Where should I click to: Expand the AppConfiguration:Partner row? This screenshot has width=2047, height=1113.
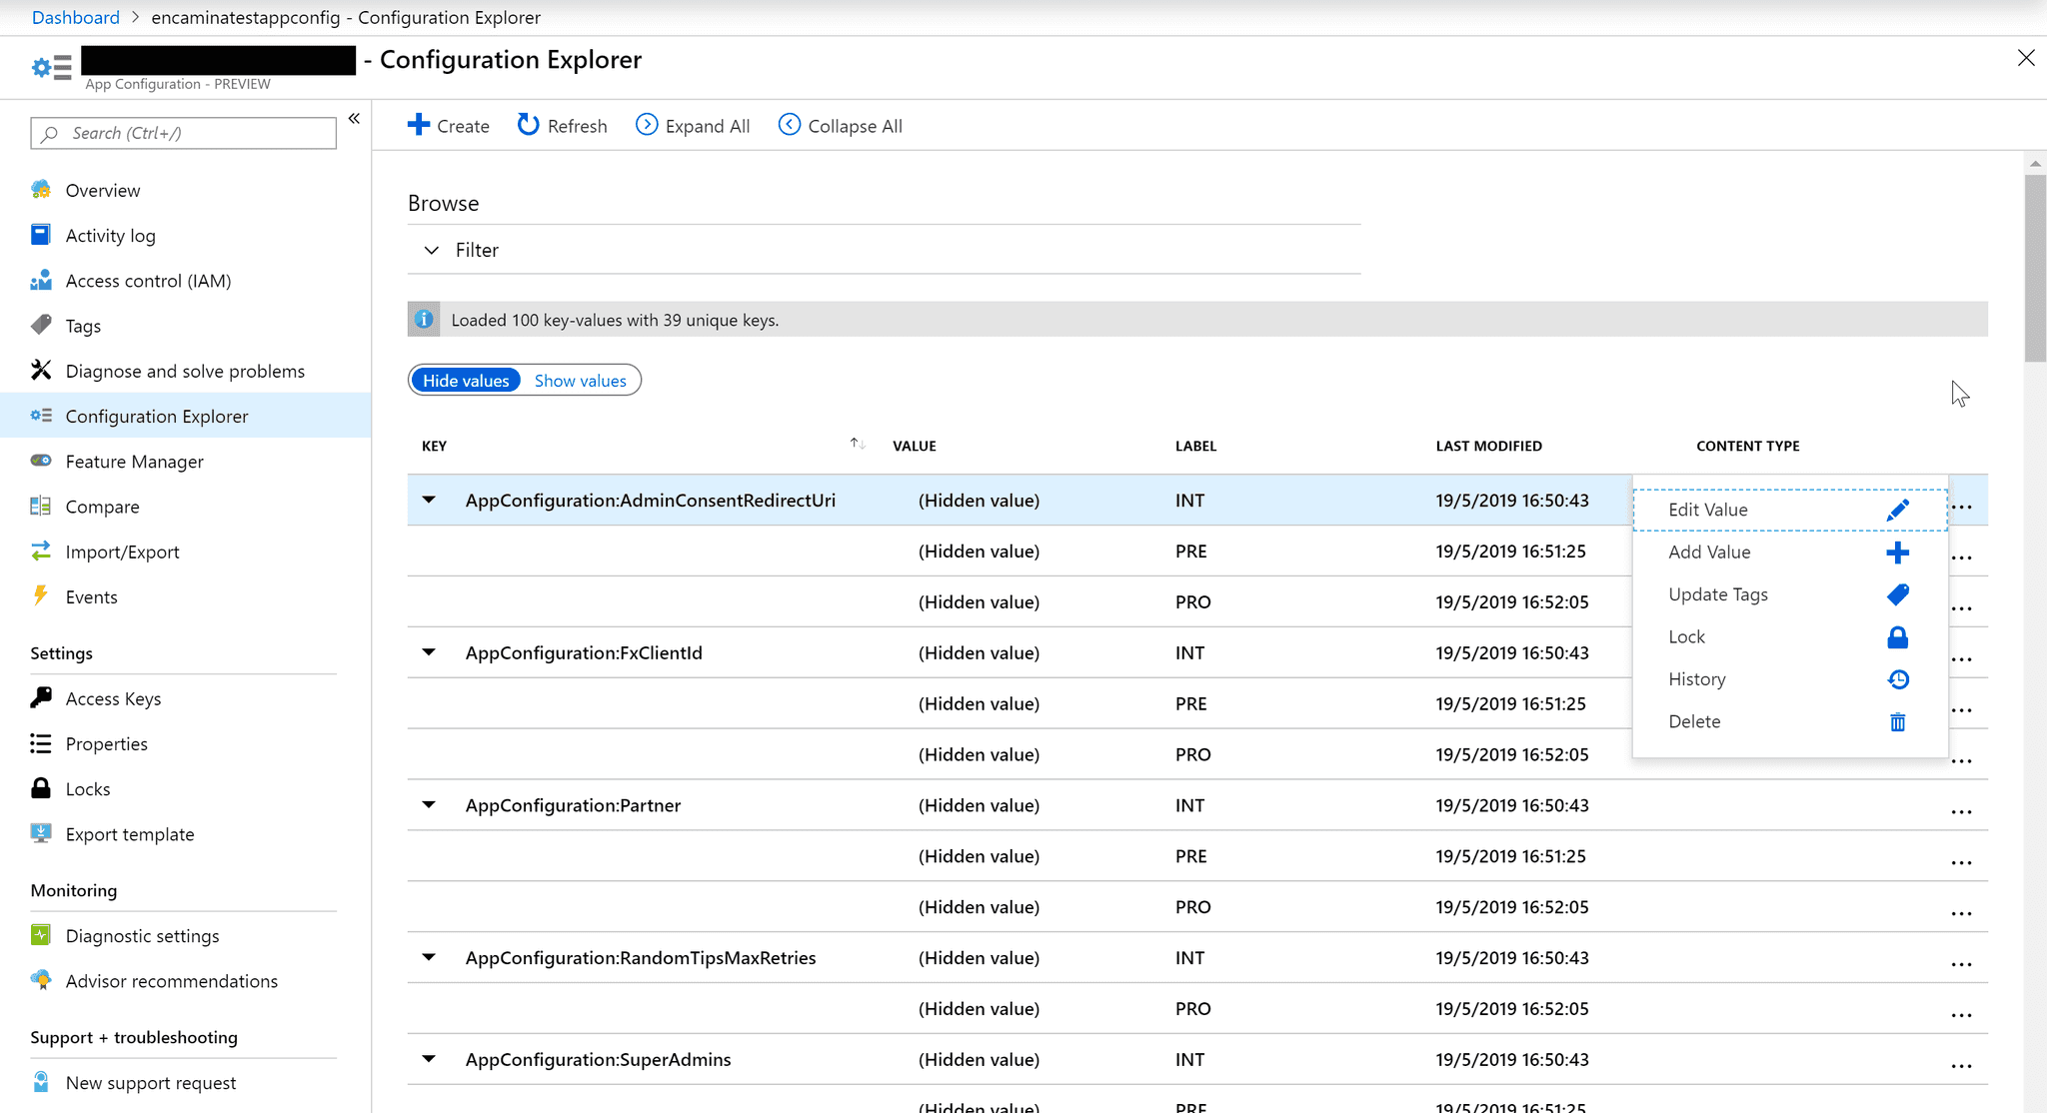[429, 805]
